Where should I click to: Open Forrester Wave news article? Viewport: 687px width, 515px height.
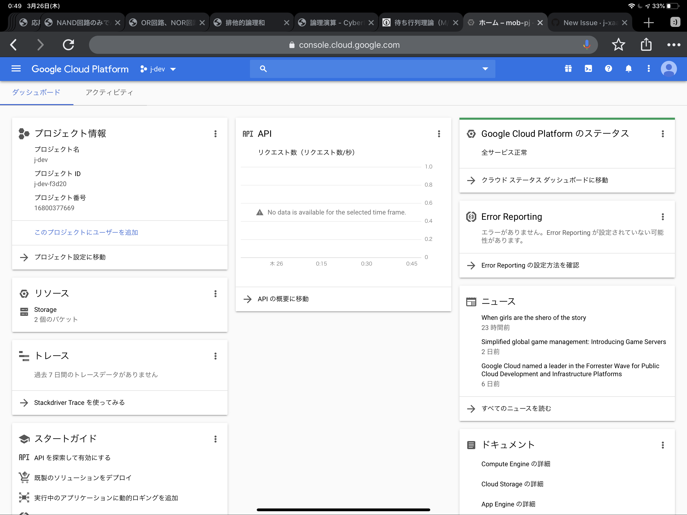click(570, 370)
